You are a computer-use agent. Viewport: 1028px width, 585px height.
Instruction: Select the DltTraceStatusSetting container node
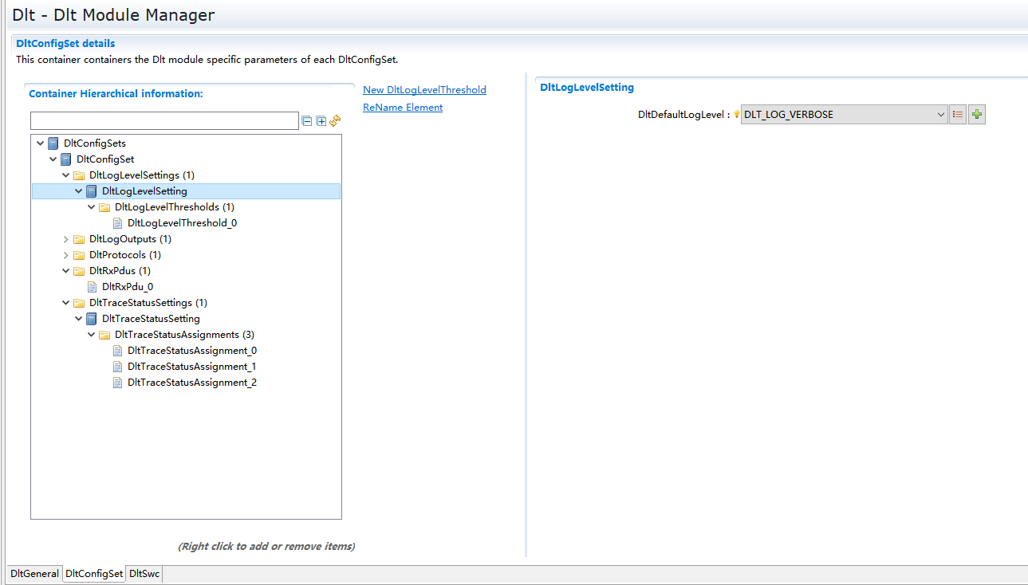151,319
